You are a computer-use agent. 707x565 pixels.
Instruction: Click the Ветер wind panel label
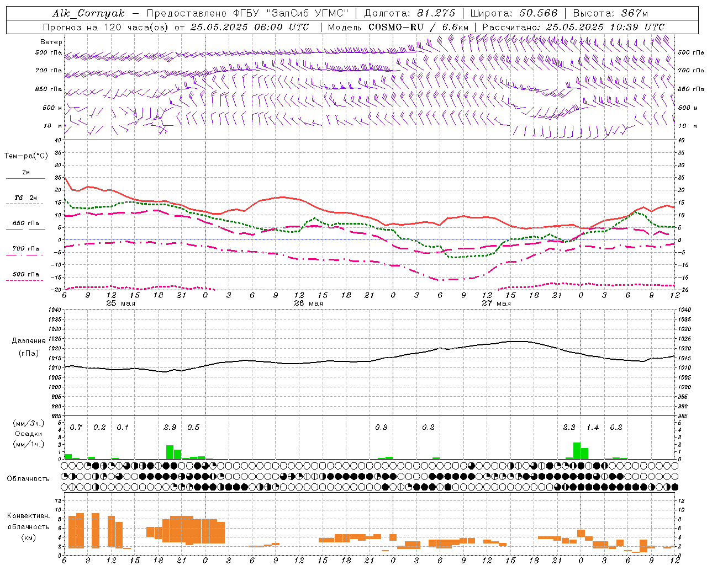(51, 42)
